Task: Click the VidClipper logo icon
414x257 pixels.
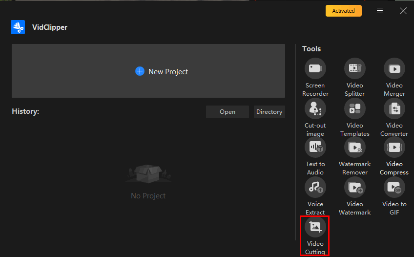Action: point(18,27)
